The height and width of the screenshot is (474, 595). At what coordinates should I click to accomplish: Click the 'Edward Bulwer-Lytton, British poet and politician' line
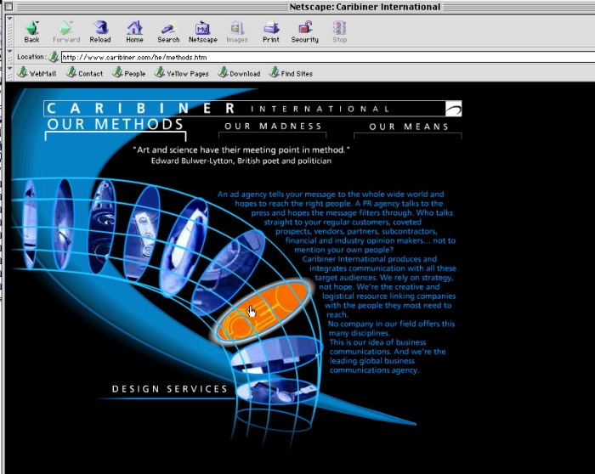(241, 161)
